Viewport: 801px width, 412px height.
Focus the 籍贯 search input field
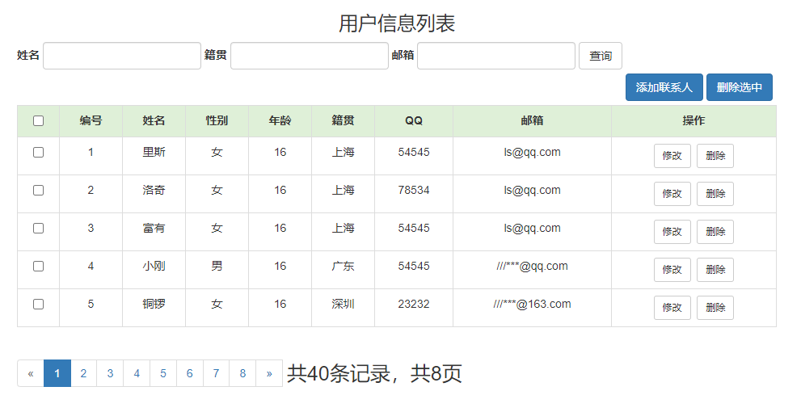coord(310,56)
